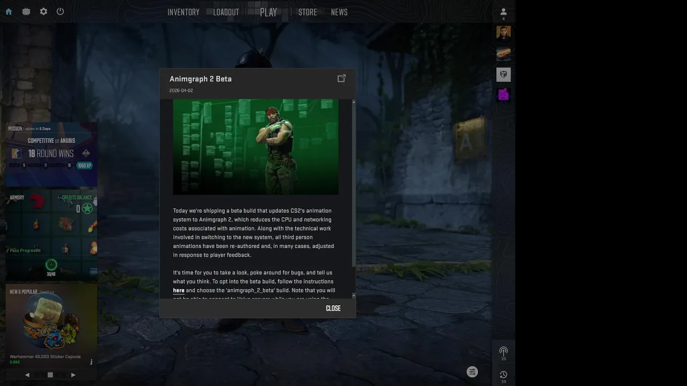Open the Warhammer 40,000 Sticker Capsule image
Image resolution: width=687 pixels, height=386 pixels.
coord(52,322)
